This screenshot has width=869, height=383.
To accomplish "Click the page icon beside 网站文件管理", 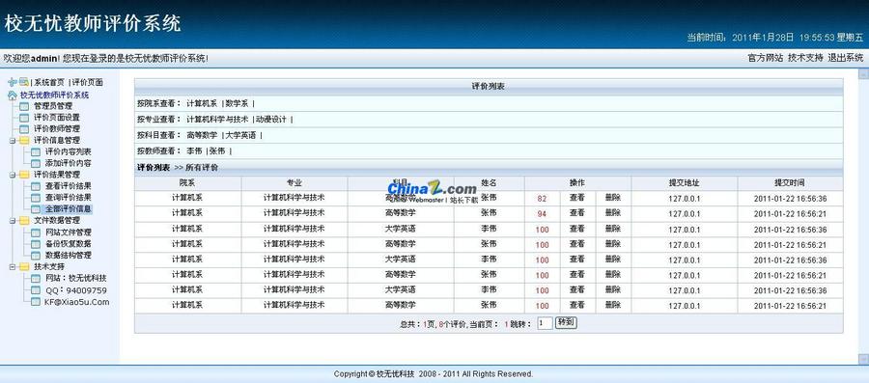I will point(36,233).
